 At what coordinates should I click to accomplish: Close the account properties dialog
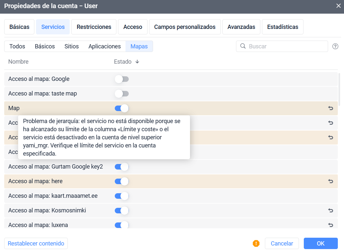pos(338,6)
